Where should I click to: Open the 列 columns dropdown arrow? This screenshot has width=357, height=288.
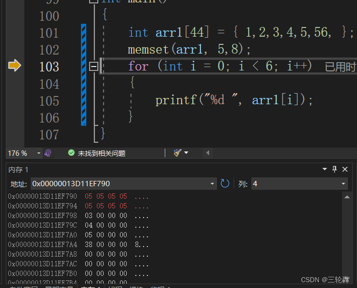(x=344, y=184)
